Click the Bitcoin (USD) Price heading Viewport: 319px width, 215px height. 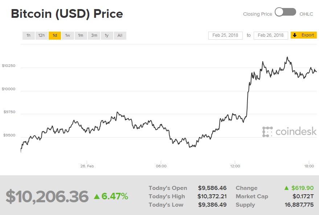coord(67,14)
